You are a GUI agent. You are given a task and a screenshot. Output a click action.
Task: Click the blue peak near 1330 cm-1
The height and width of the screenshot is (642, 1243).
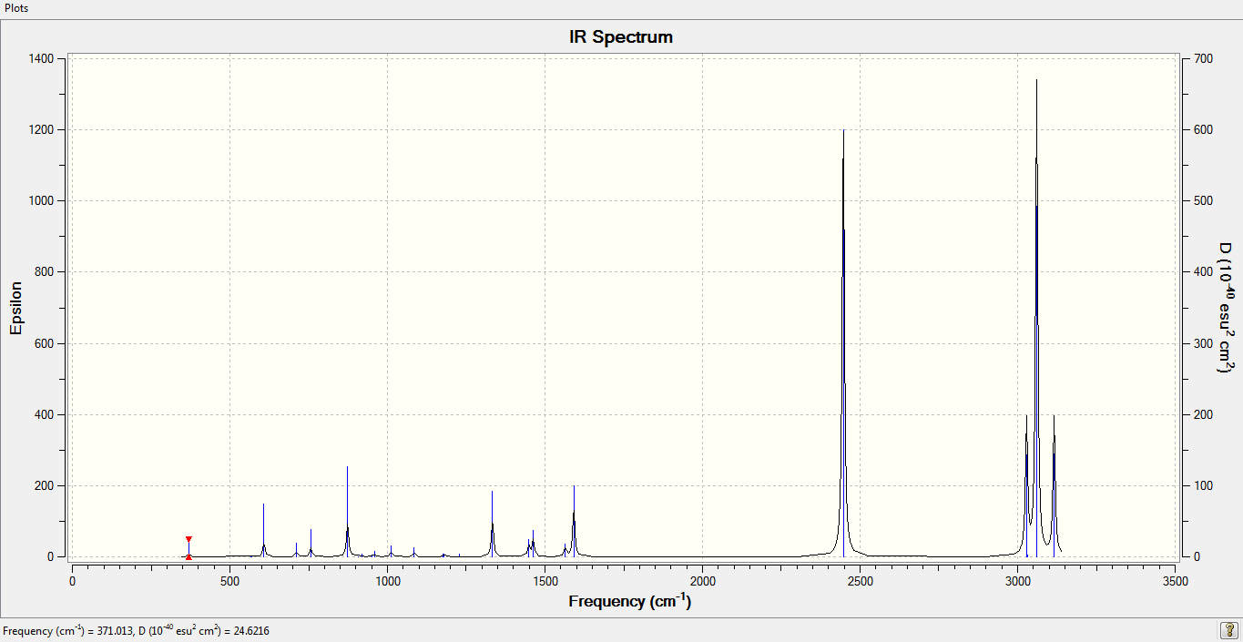coord(492,524)
